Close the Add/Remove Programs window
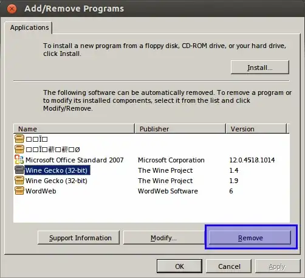The image size is (305, 278). 12,9
